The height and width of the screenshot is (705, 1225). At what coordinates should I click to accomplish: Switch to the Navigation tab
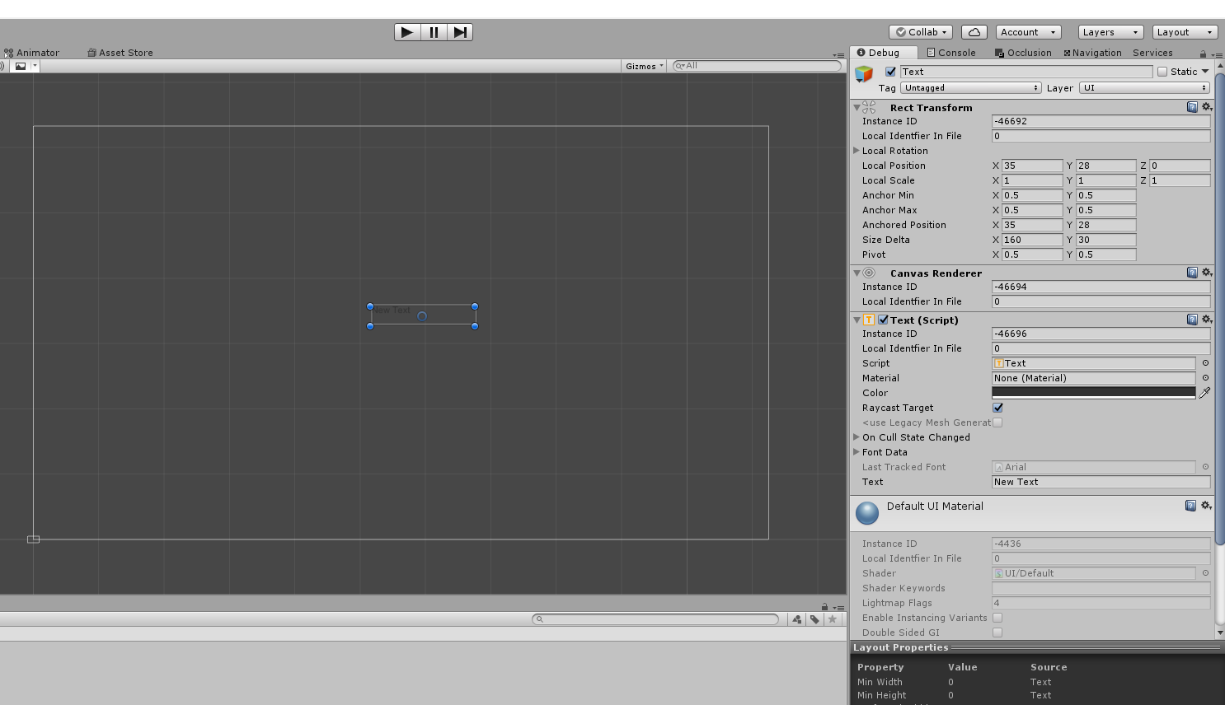coord(1092,53)
